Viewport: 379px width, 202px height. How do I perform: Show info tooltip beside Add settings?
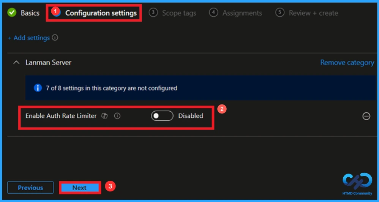coord(55,38)
